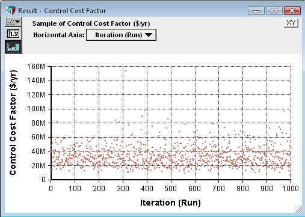Click the XY comparison button
The image size is (305, 217).
tap(291, 23)
